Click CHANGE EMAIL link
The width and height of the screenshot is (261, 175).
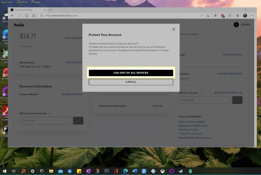tap(233, 55)
